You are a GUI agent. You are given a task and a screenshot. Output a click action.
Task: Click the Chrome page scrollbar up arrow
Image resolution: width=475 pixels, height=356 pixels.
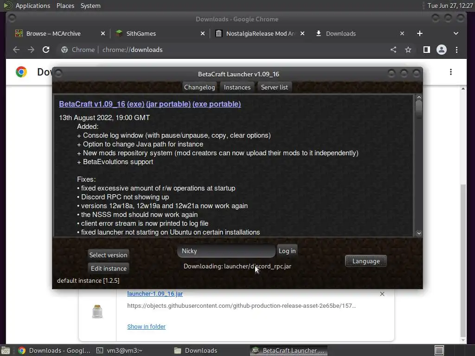(463, 89)
